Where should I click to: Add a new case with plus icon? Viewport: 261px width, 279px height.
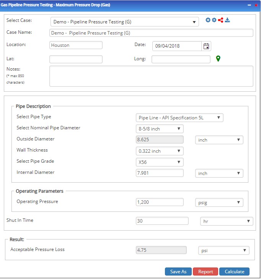pyautogui.click(x=208, y=20)
